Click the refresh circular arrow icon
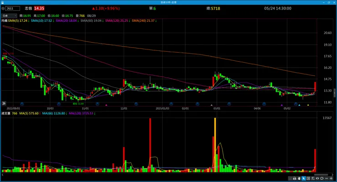The image size is (337, 182). [x=322, y=178]
